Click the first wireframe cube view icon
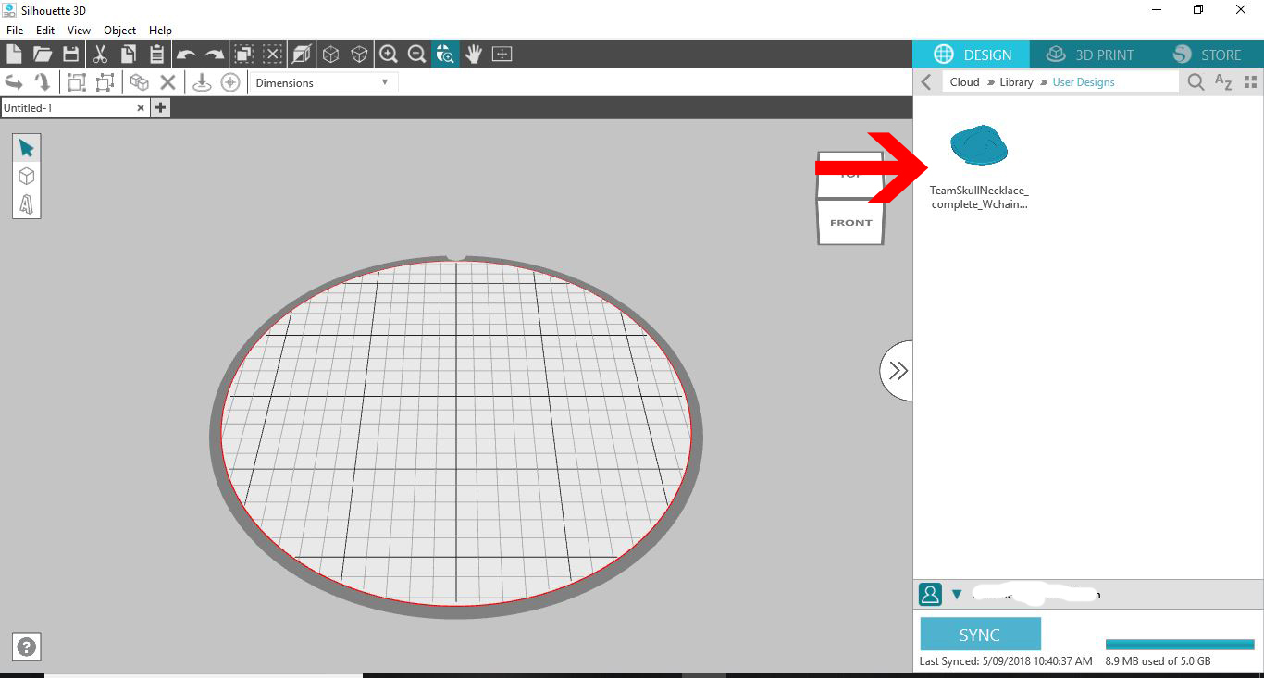Viewport: 1264px width, 678px height. pos(330,55)
